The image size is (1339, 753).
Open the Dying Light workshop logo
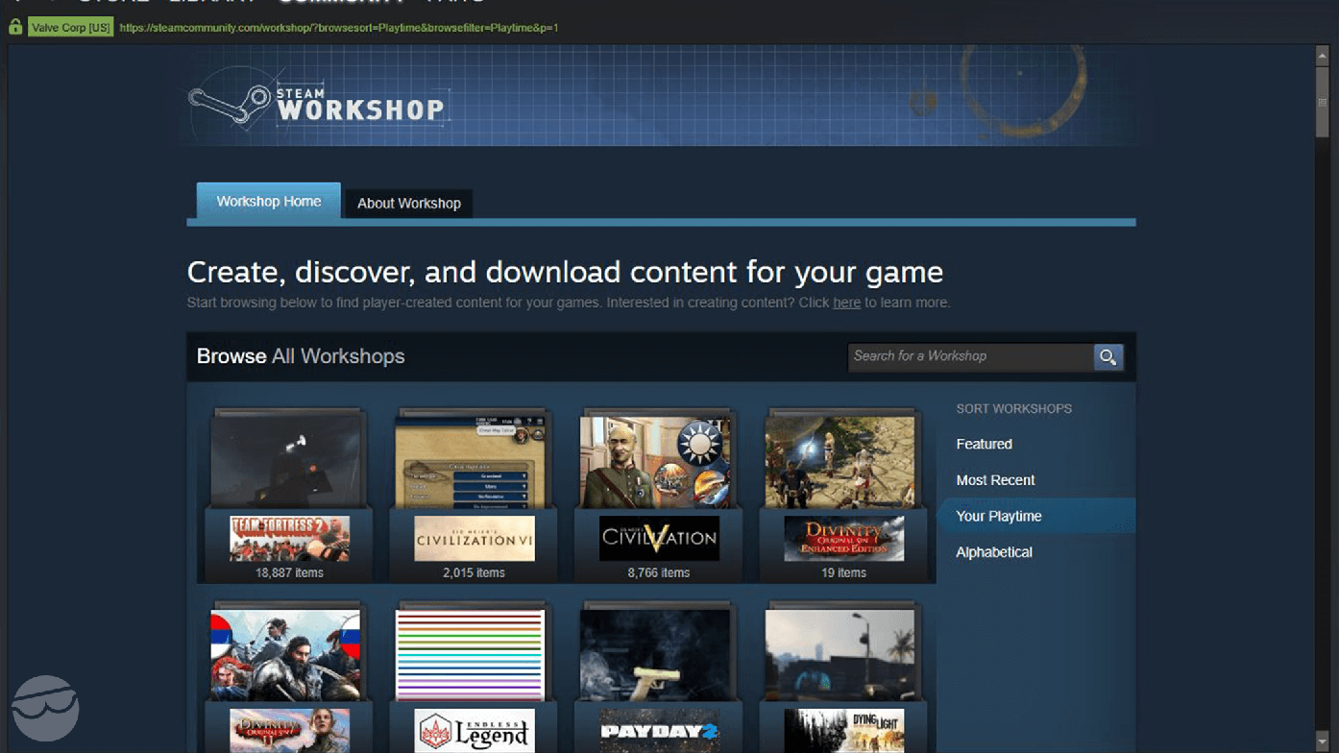pos(843,731)
